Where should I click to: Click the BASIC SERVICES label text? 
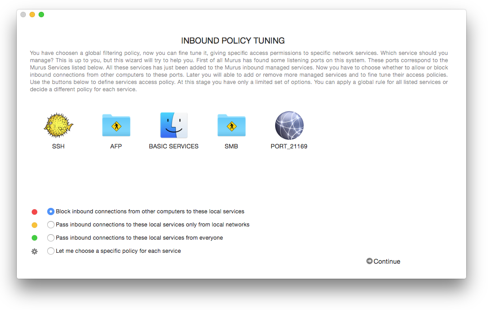173,147
